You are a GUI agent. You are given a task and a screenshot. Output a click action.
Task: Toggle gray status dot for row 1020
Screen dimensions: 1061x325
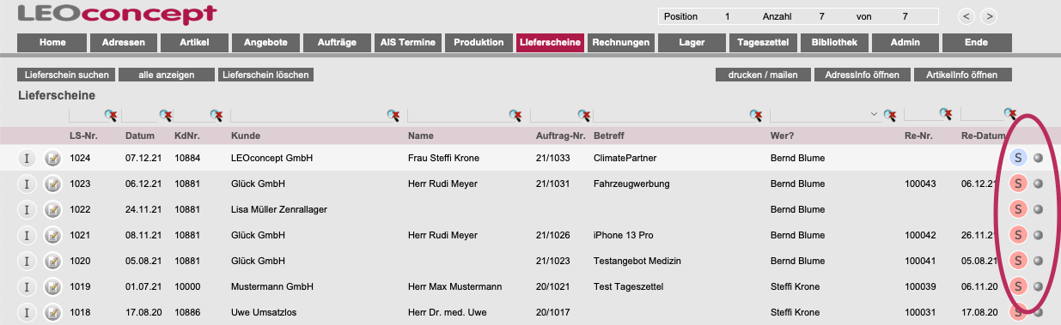pos(1038,261)
